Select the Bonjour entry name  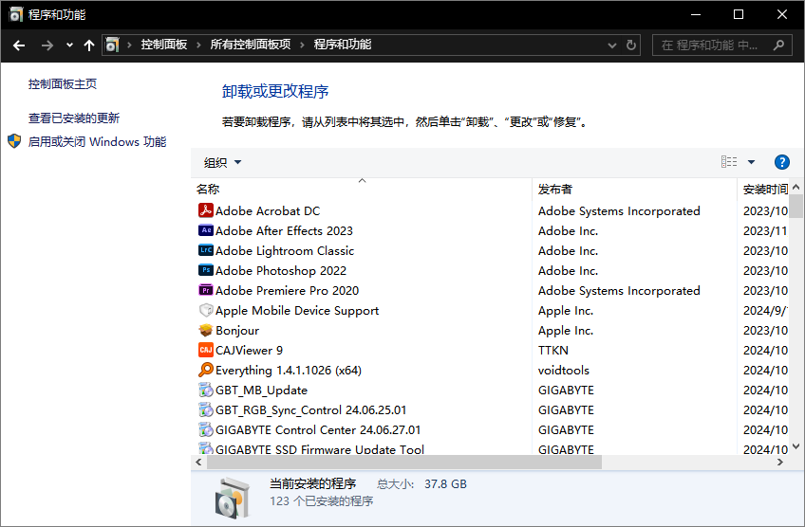pos(237,330)
